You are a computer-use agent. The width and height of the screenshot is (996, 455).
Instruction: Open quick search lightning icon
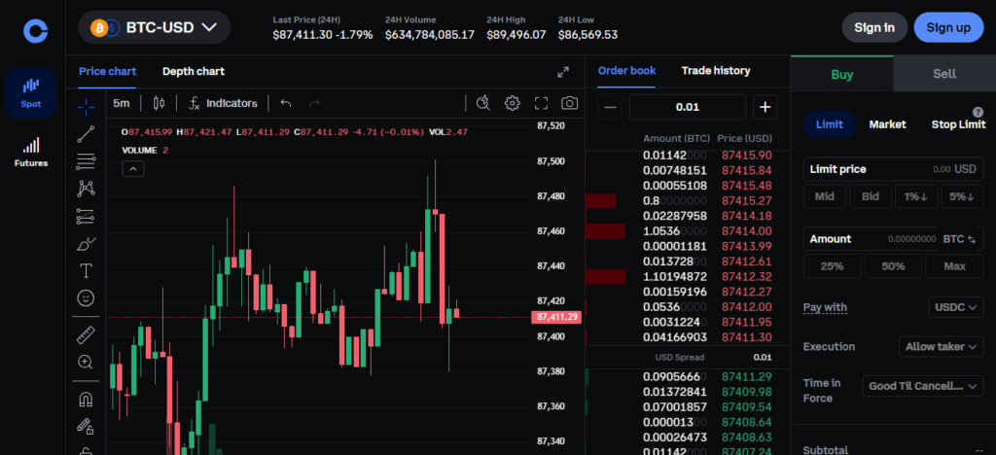(x=483, y=103)
